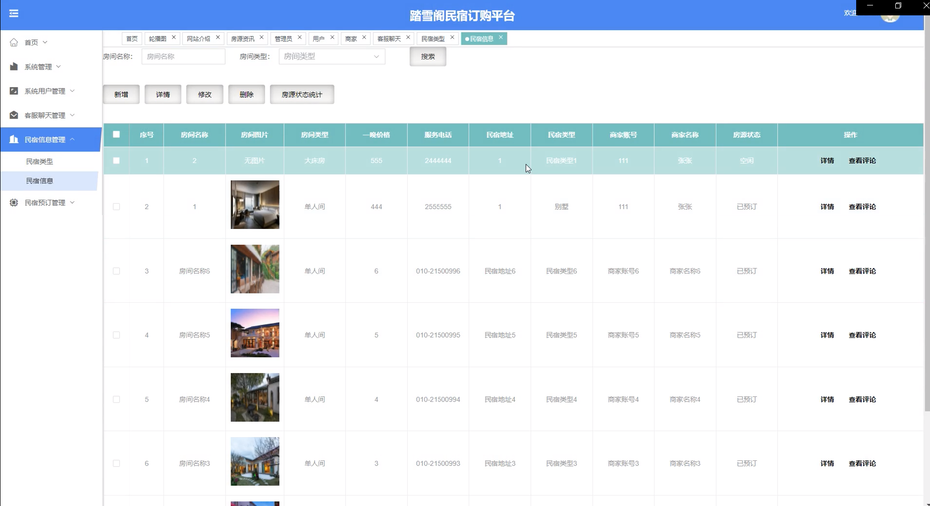Check the 房间名称5 row checkbox
The height and width of the screenshot is (506, 930).
[116, 335]
